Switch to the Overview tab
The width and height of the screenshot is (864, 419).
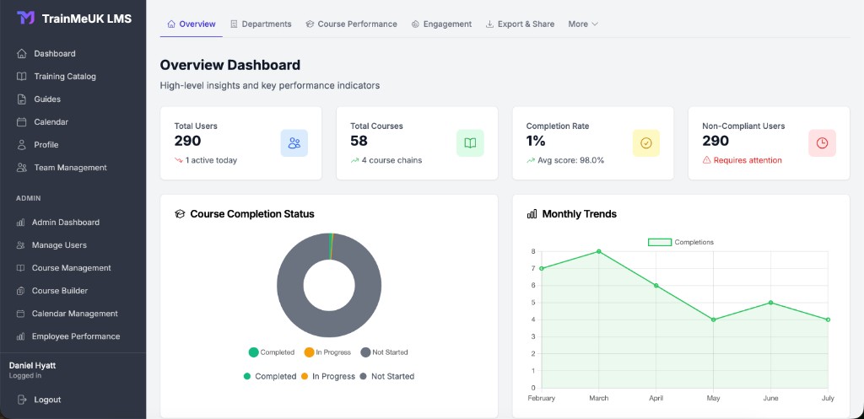pyautogui.click(x=192, y=24)
